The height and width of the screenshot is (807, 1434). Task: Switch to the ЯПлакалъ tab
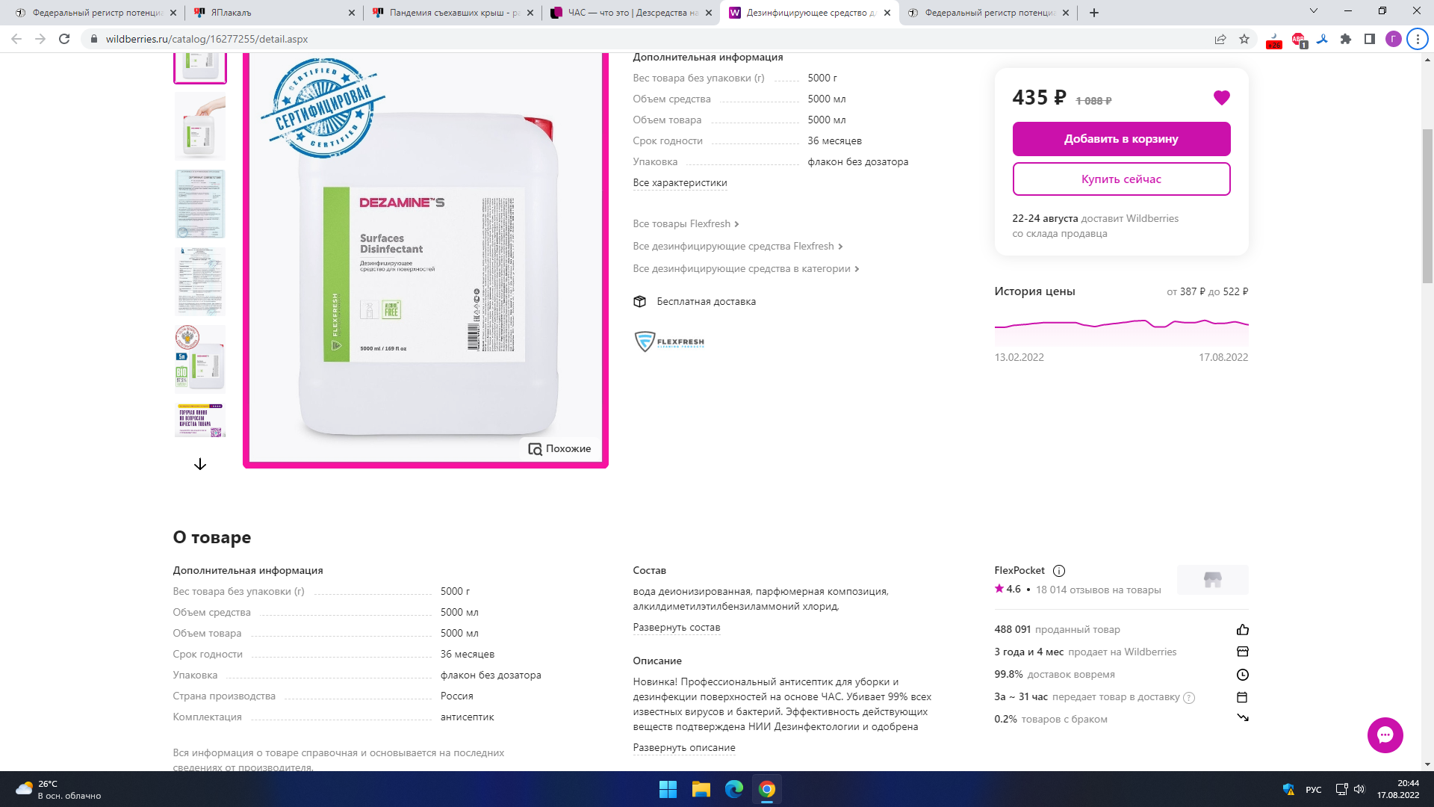(273, 13)
